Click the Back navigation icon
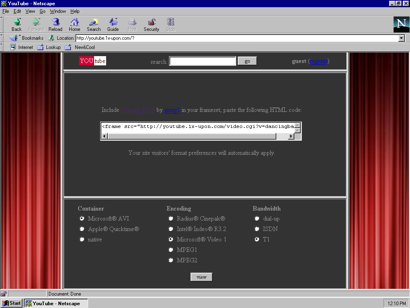The image size is (410, 308). (x=16, y=22)
